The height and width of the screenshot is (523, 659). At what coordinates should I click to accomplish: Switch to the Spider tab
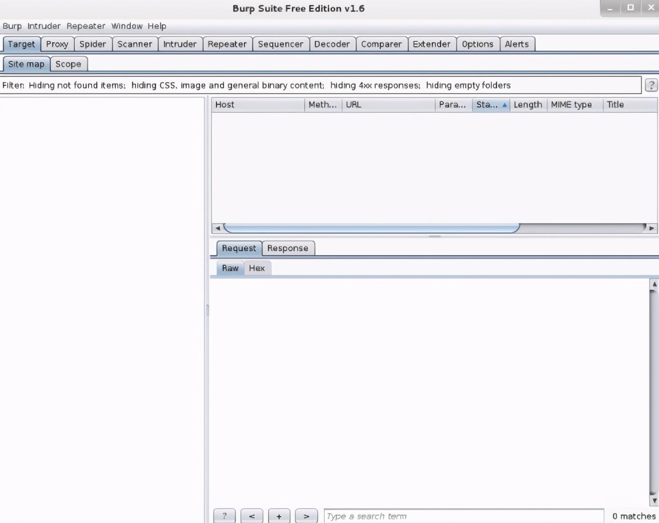(x=93, y=44)
